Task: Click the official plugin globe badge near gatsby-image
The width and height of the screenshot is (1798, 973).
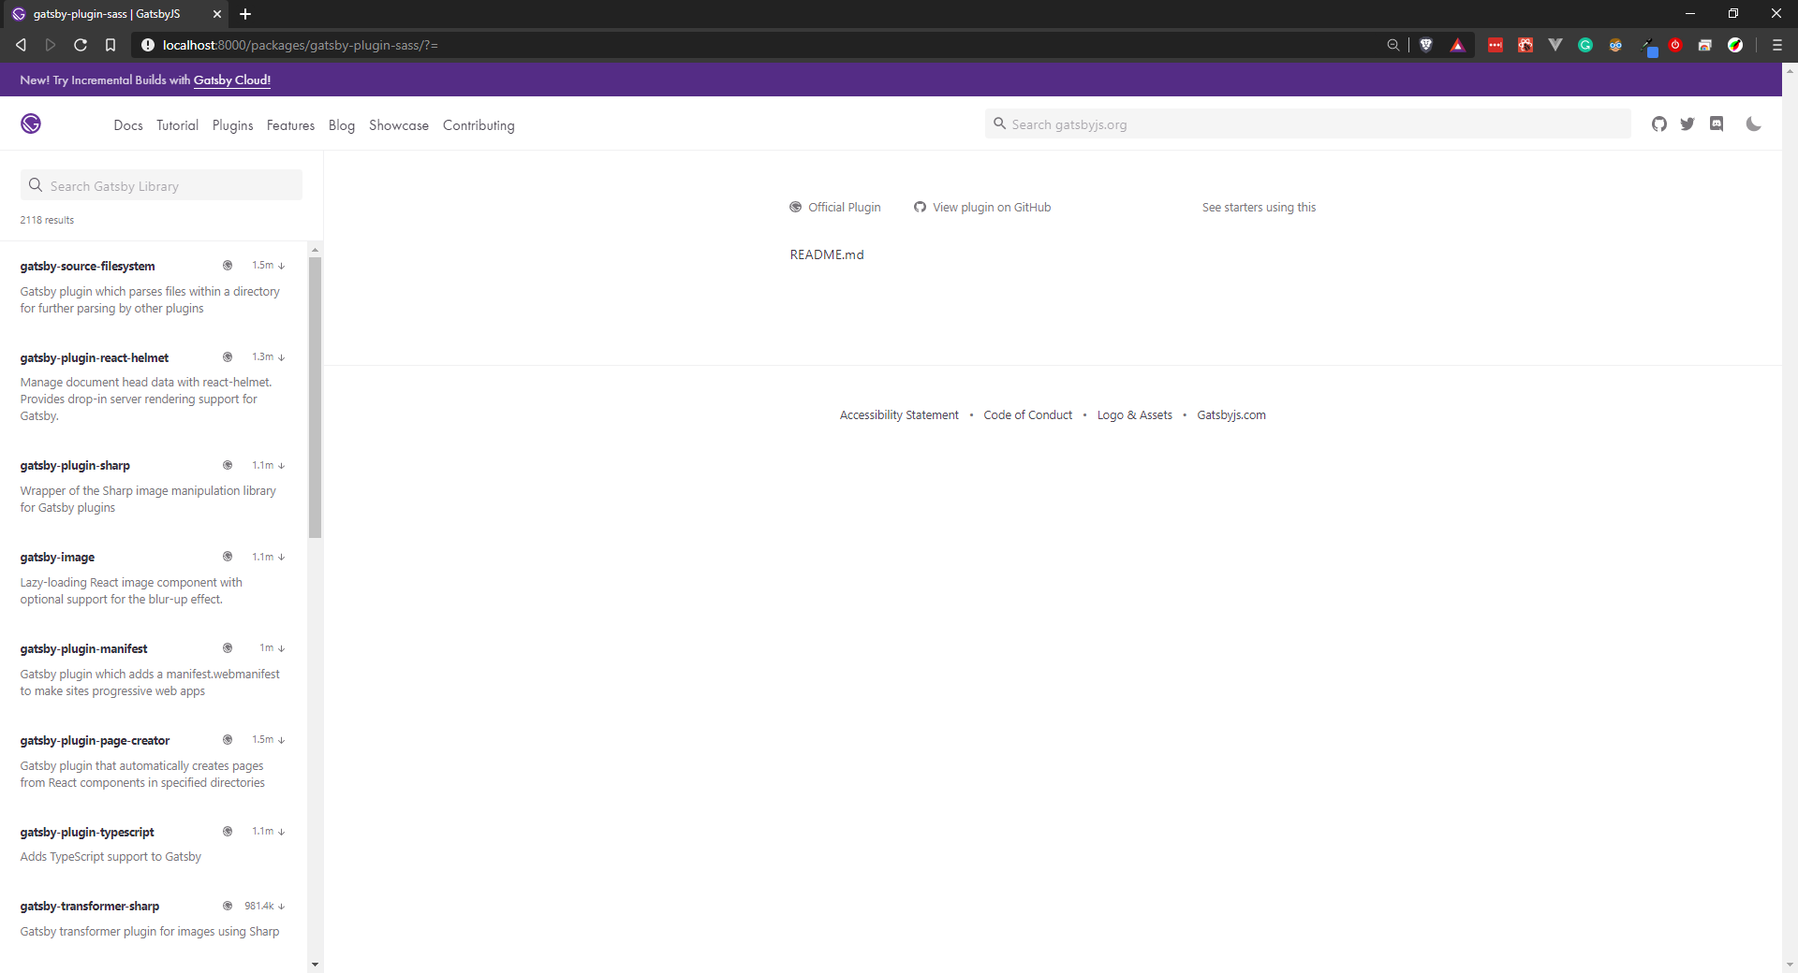Action: click(227, 557)
